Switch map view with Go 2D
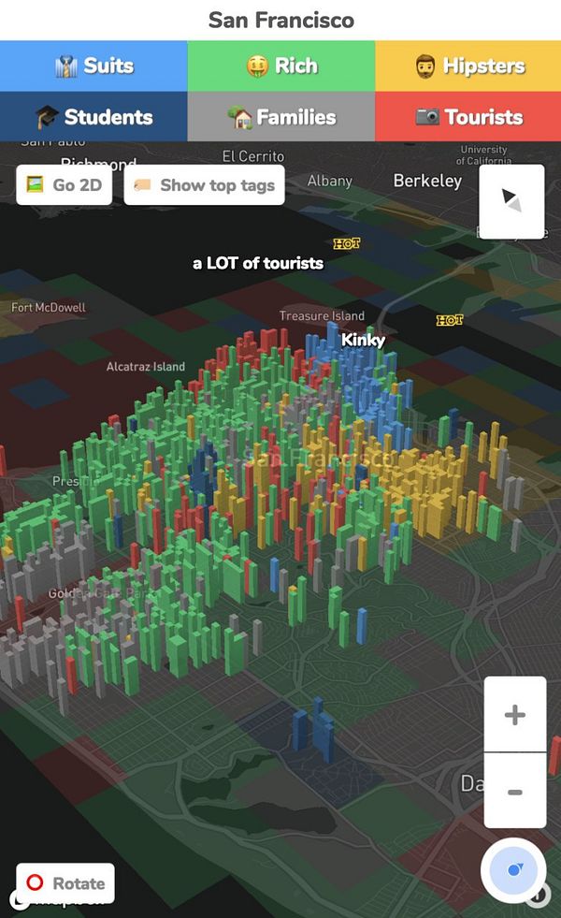 click(65, 185)
